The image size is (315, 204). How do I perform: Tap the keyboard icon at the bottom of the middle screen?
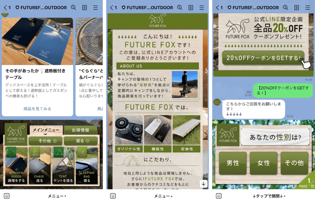pyautogui.click(x=112, y=196)
